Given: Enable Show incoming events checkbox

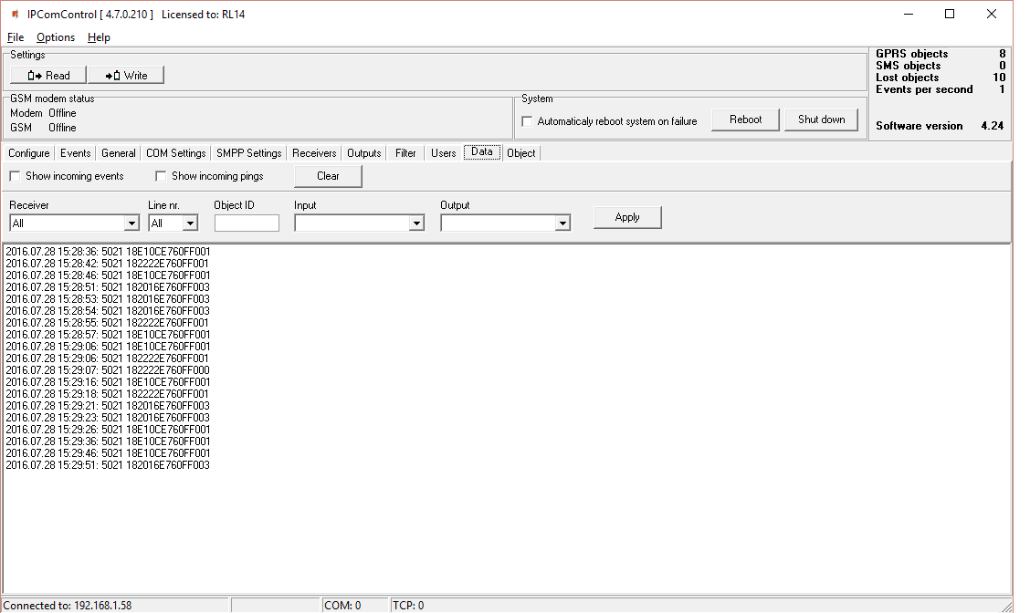Looking at the screenshot, I should (x=15, y=176).
